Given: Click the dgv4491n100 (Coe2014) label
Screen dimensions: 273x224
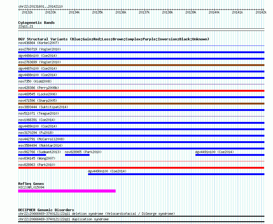Looking at the screenshot, I should coord(214,152).
